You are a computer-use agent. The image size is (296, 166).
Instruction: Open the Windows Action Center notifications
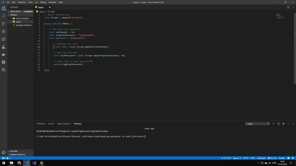coord(291,163)
